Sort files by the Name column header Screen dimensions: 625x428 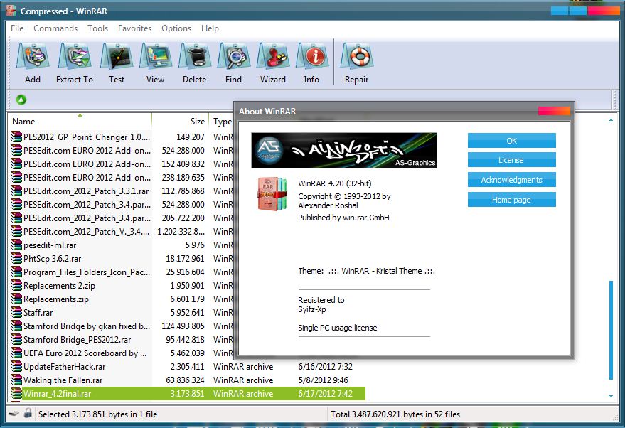[x=80, y=121]
